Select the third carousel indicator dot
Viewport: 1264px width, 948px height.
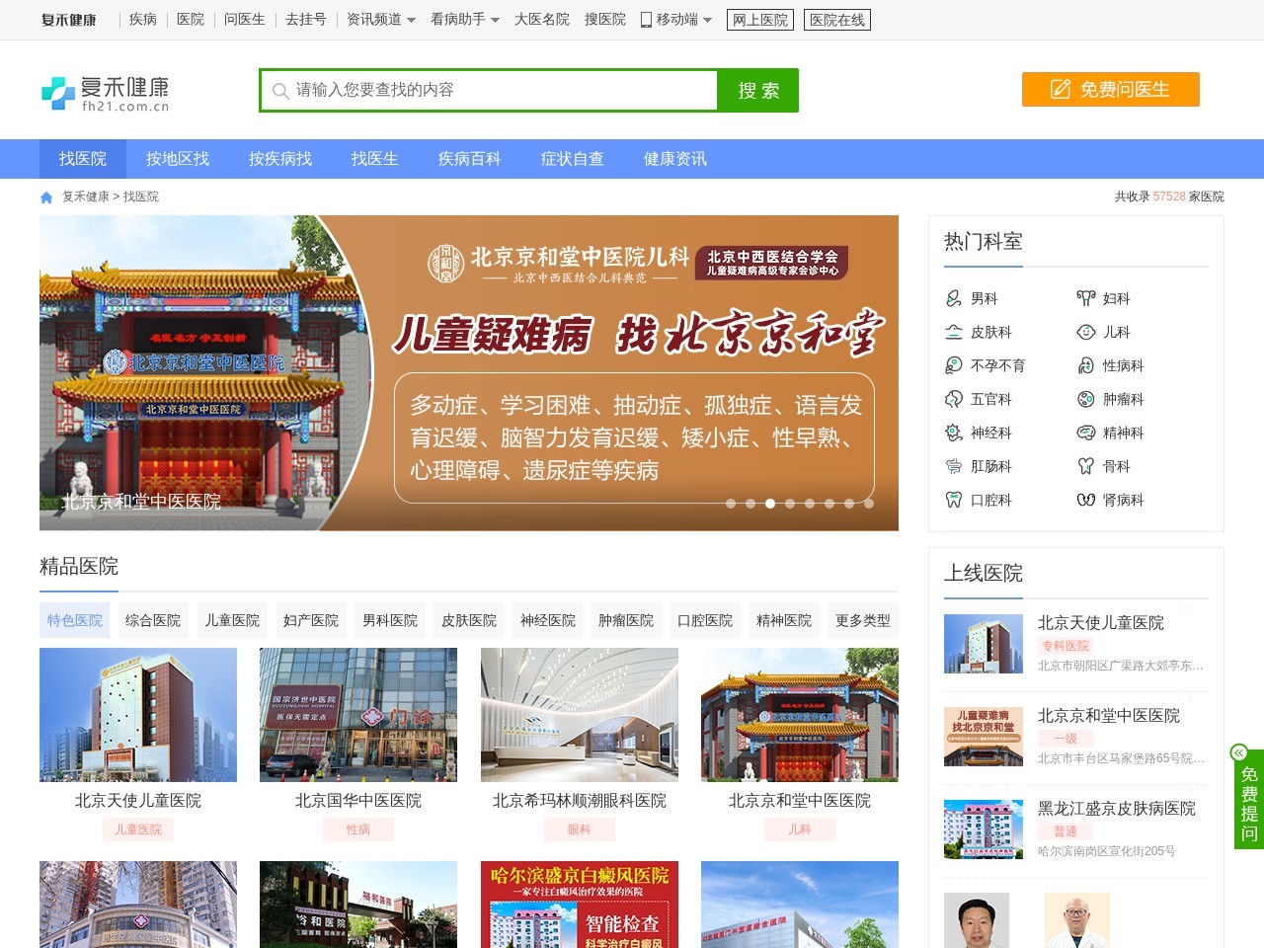(770, 504)
